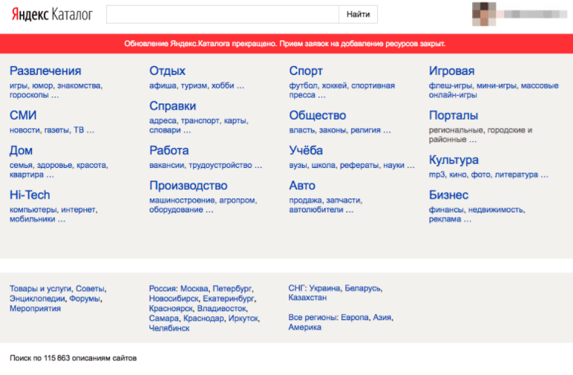
Task: Open the вакансии link under Работа
Action: tap(167, 165)
